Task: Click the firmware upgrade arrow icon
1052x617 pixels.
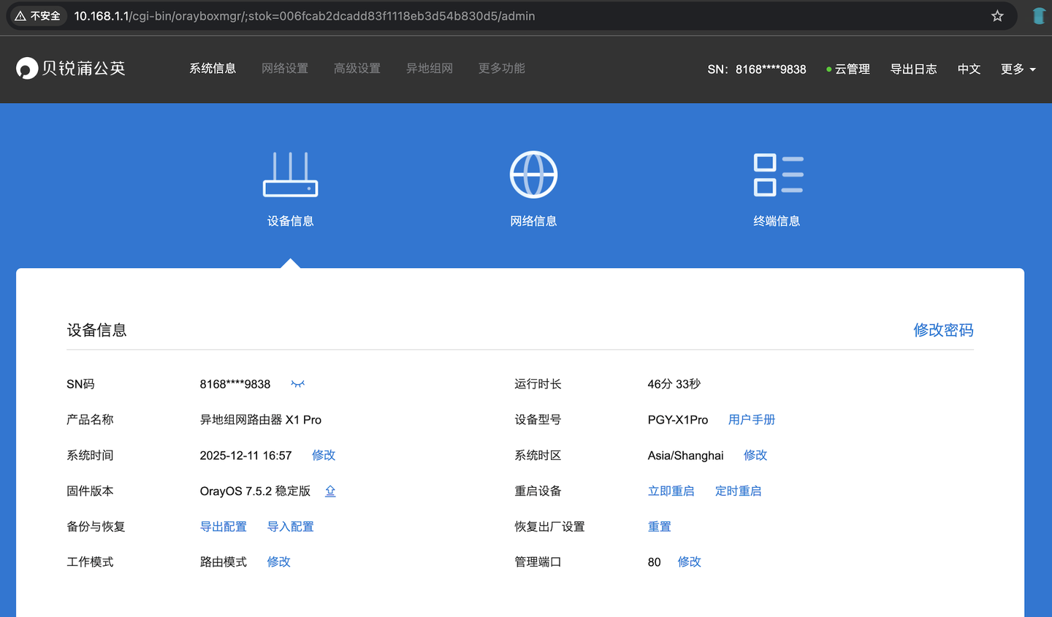Action: coord(330,491)
